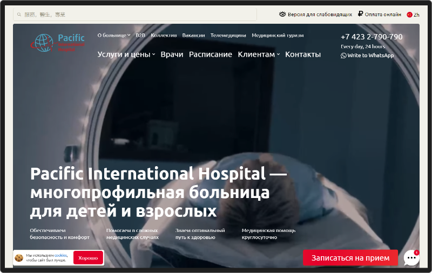
Task: Open the chat bubble widget
Action: [x=411, y=257]
